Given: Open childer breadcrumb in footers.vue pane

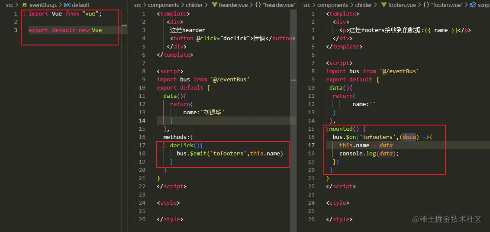Looking at the screenshot, I should 364,5.
